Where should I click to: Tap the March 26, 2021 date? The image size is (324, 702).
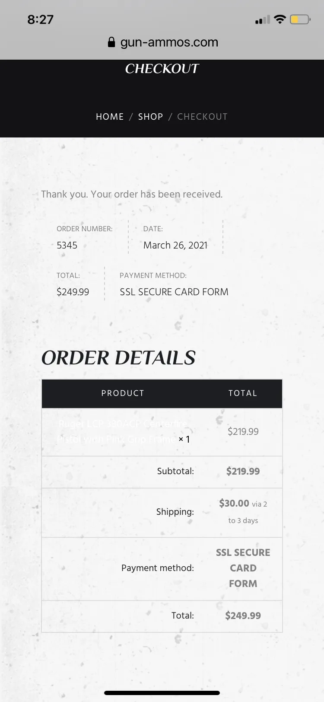coord(175,246)
